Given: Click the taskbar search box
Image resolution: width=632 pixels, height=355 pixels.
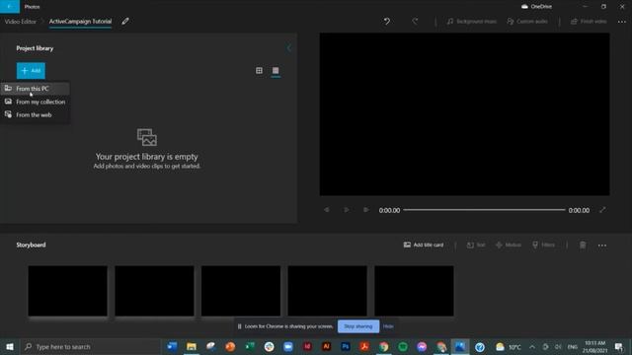Looking at the screenshot, I should click(91, 346).
